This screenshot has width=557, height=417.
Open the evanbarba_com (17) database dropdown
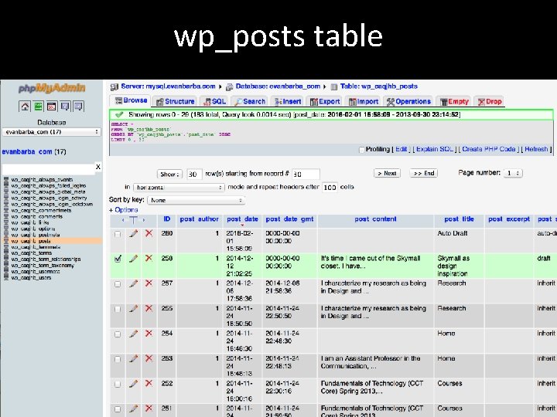click(52, 132)
